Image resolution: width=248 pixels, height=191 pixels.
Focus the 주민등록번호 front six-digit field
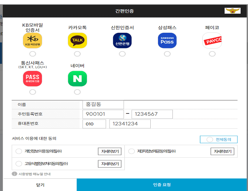point(103,114)
